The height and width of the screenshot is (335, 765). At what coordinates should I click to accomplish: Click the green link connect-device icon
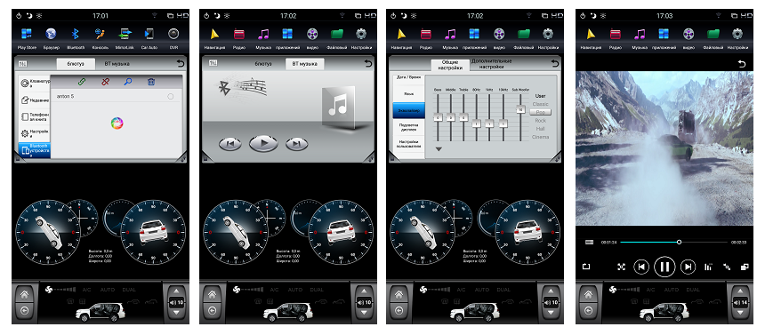click(x=82, y=82)
